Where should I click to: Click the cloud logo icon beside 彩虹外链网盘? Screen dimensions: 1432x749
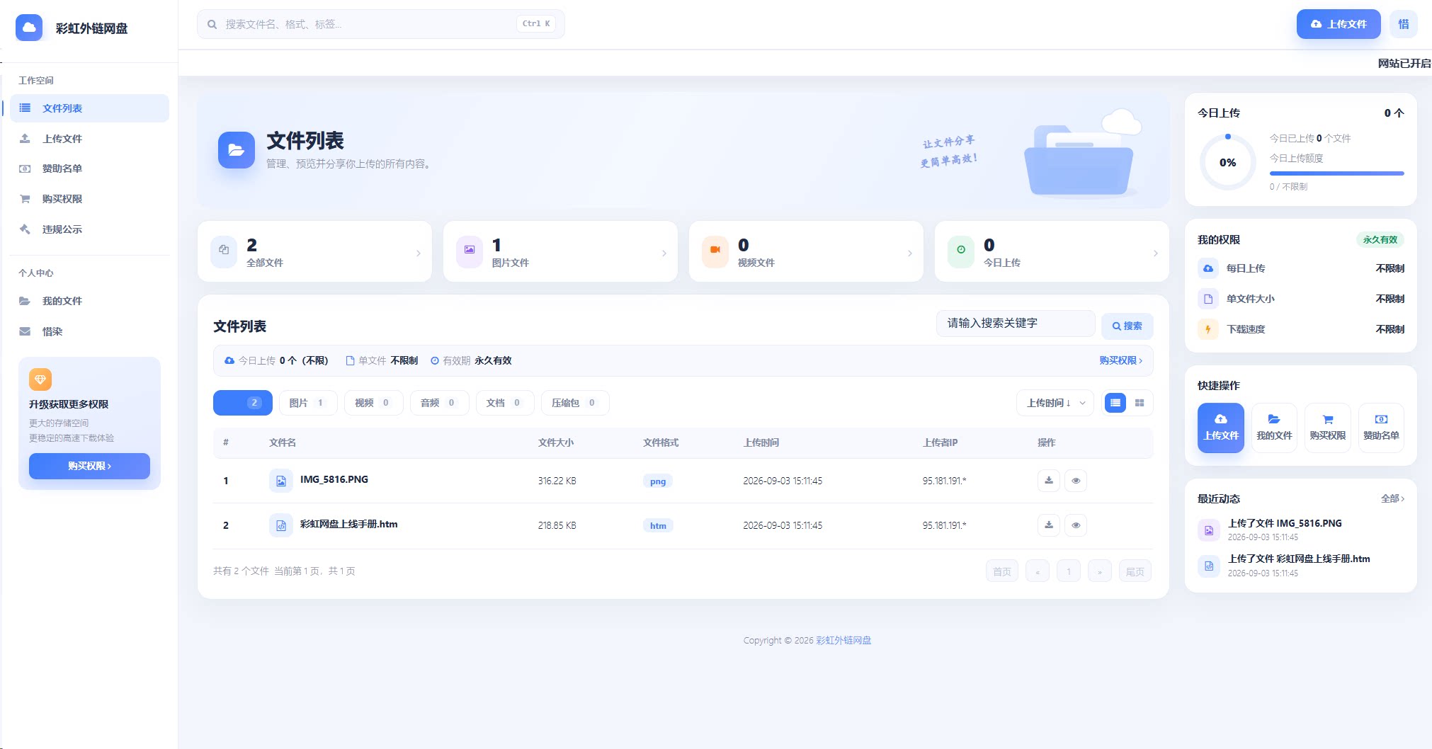pos(29,28)
